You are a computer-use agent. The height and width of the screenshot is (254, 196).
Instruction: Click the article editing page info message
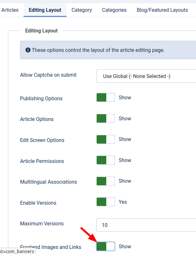coord(98,50)
